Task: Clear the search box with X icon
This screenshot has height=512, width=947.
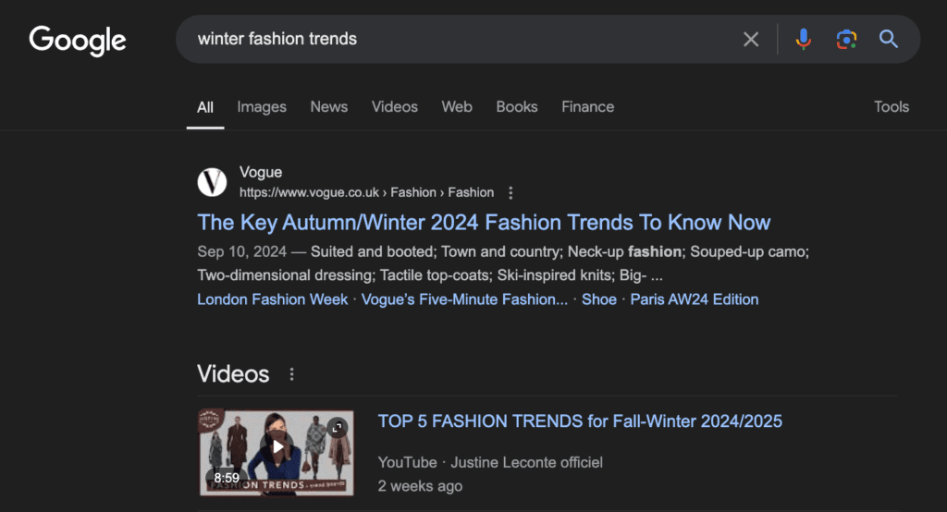Action: coord(751,39)
